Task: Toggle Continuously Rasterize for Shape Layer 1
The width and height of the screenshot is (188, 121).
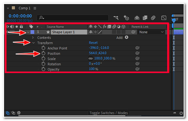Action: pyautogui.click(x=95, y=32)
